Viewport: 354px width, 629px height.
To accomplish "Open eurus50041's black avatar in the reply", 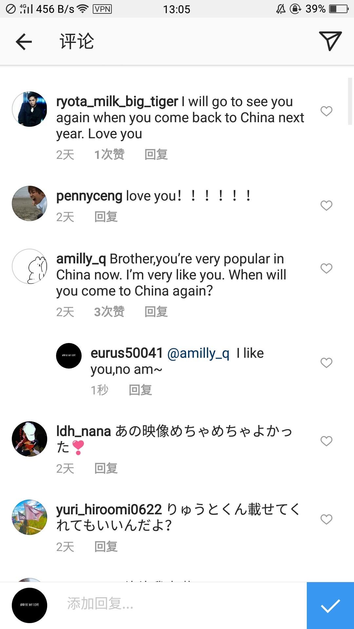I will (69, 356).
